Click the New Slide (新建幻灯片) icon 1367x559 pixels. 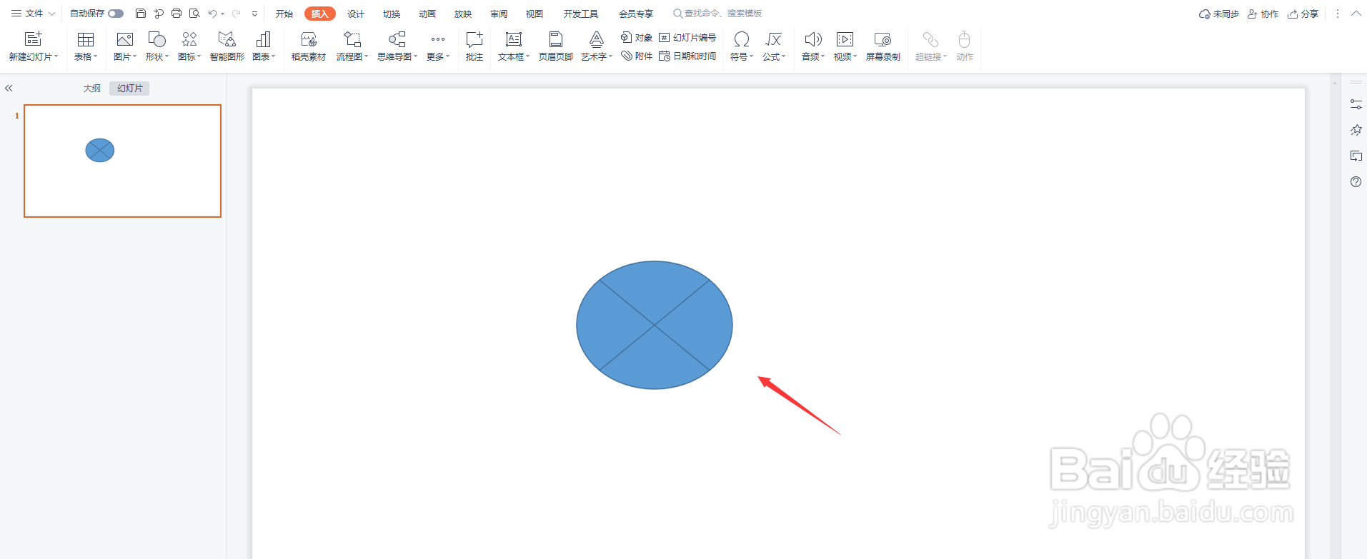pyautogui.click(x=34, y=39)
